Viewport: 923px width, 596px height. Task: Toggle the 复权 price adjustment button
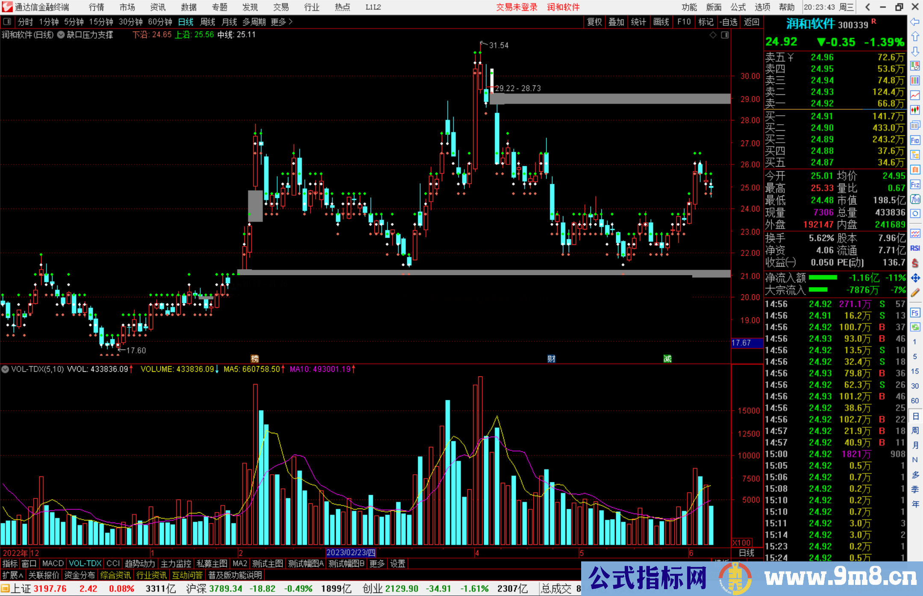594,22
